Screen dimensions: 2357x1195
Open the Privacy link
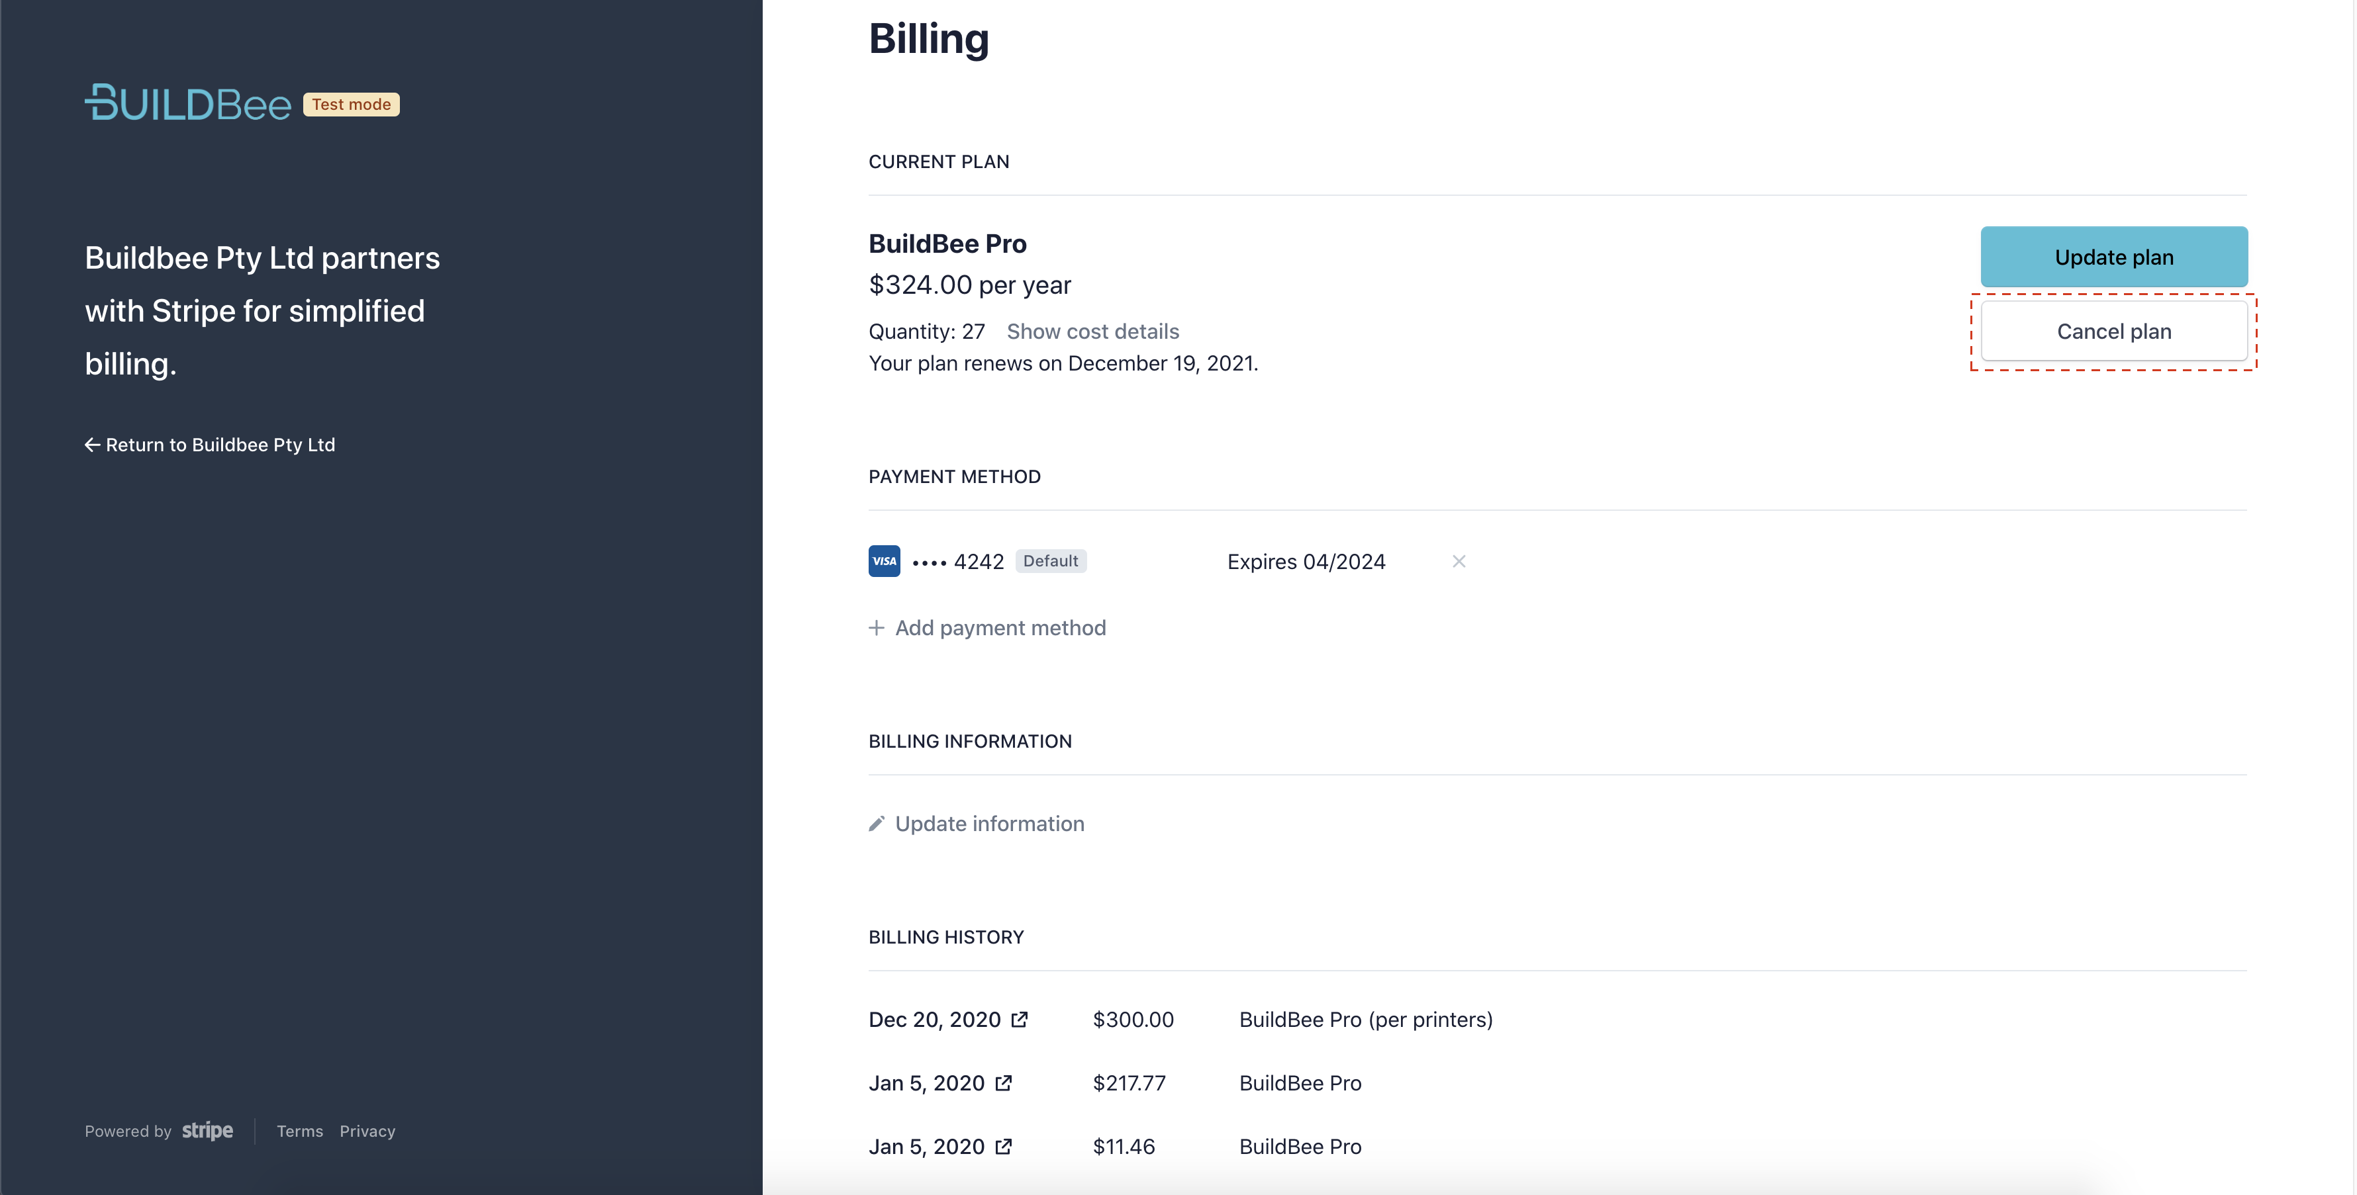click(368, 1131)
